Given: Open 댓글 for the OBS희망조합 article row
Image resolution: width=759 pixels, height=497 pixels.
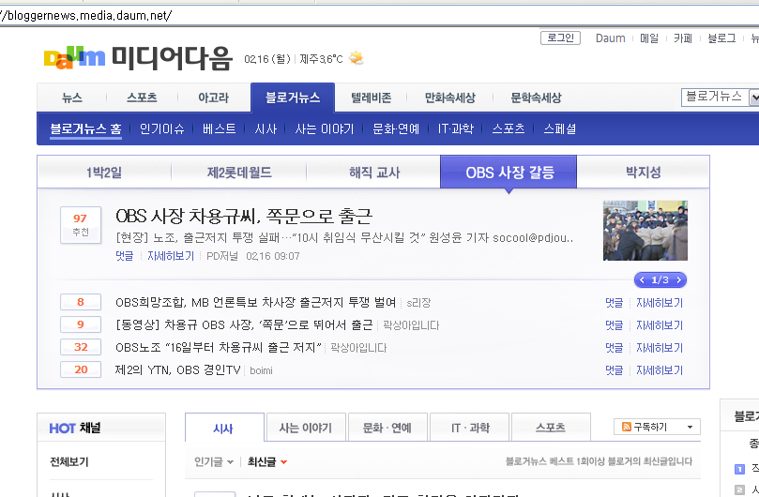Looking at the screenshot, I should pyautogui.click(x=615, y=303).
